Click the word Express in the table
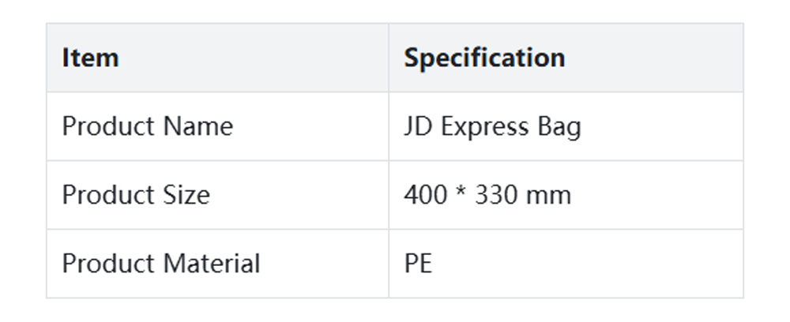 click(x=483, y=126)
